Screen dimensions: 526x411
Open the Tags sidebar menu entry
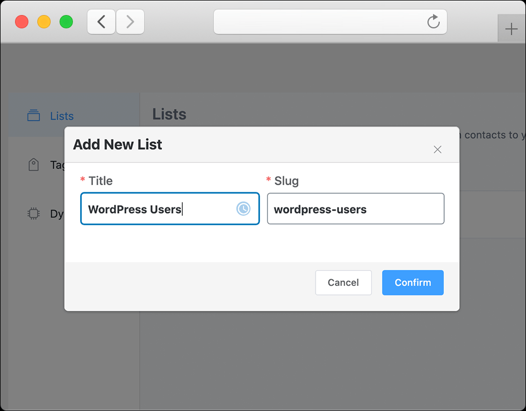[57, 165]
